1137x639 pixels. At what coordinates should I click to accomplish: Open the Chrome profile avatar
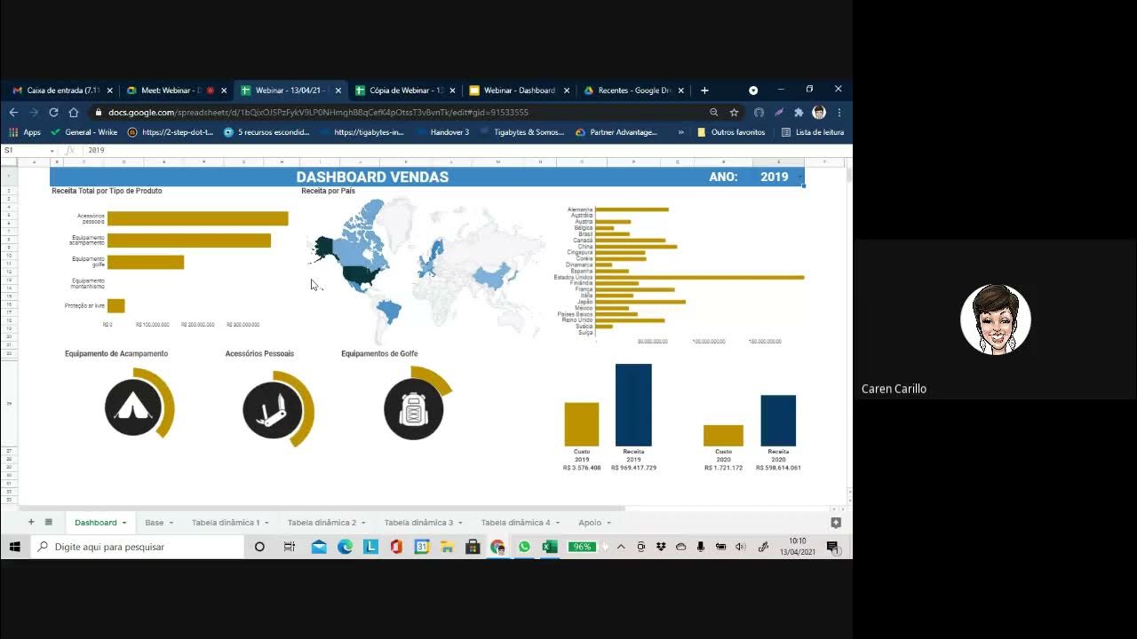point(819,113)
